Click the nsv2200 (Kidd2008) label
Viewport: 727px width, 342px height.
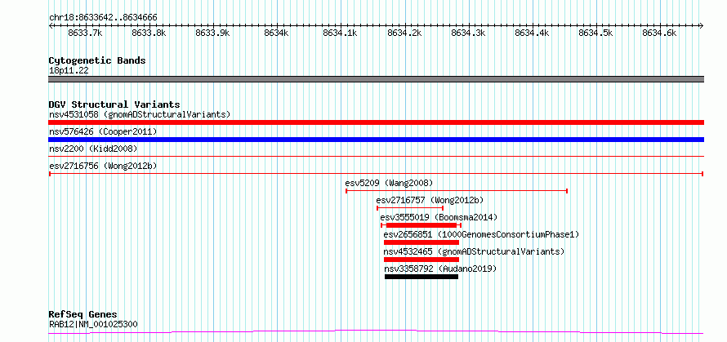click(x=93, y=149)
